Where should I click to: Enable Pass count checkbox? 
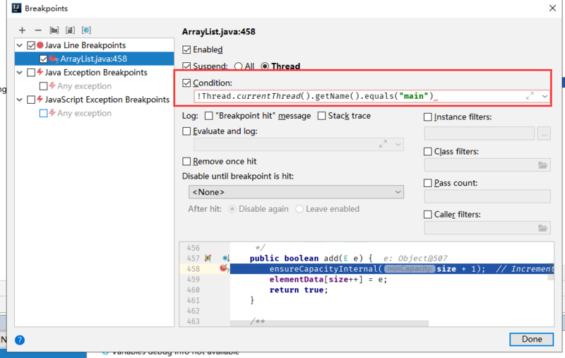point(428,183)
